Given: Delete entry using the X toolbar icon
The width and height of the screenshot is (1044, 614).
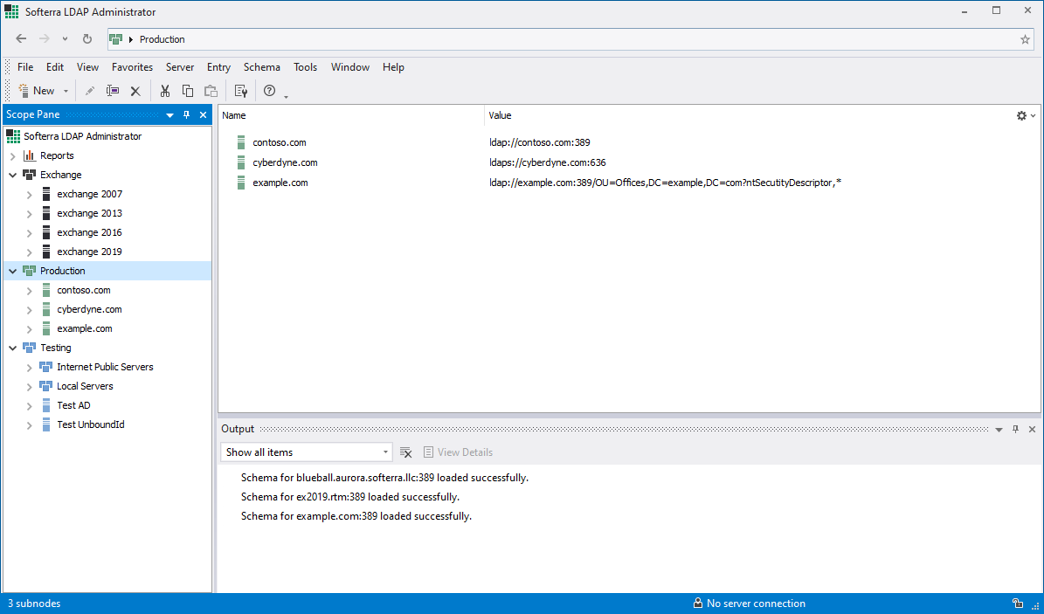Looking at the screenshot, I should point(135,91).
